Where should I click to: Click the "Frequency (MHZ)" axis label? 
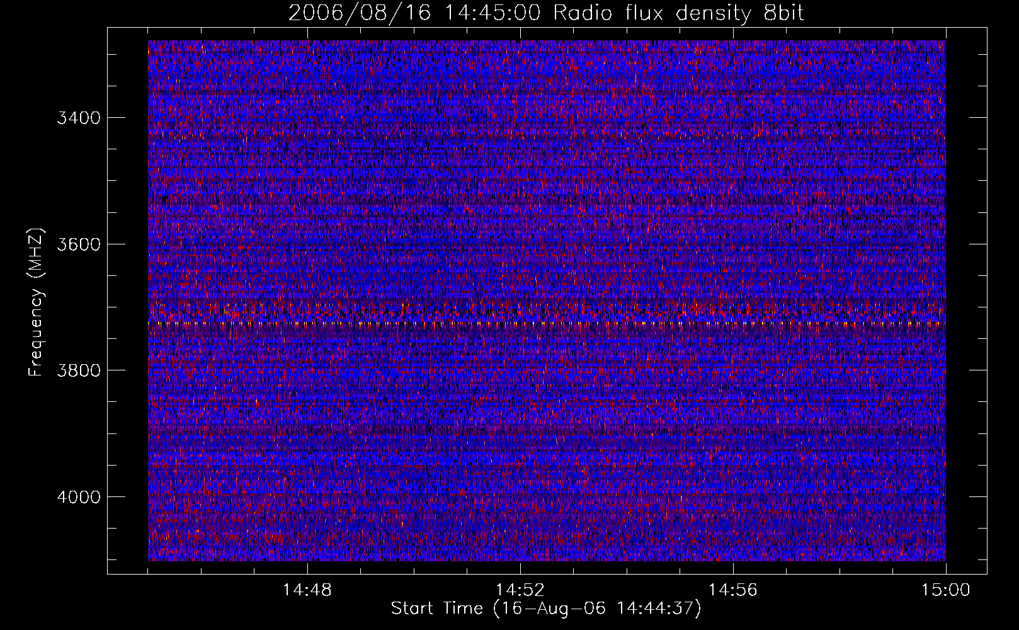37,302
